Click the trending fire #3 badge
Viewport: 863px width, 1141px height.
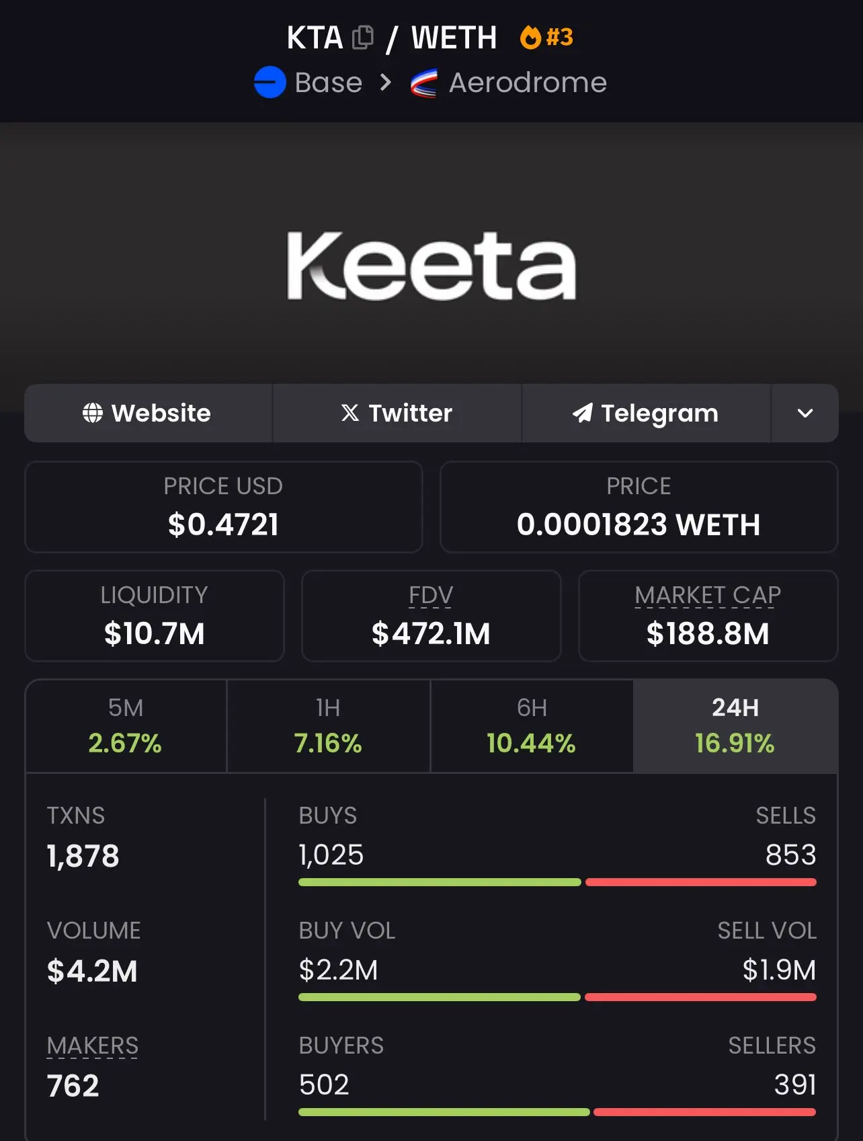[x=546, y=37]
